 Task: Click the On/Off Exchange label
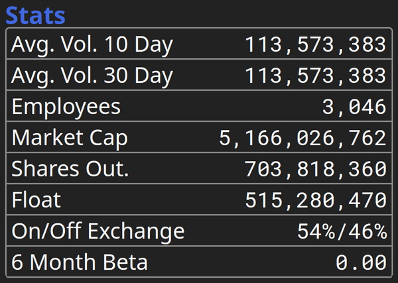click(x=98, y=231)
